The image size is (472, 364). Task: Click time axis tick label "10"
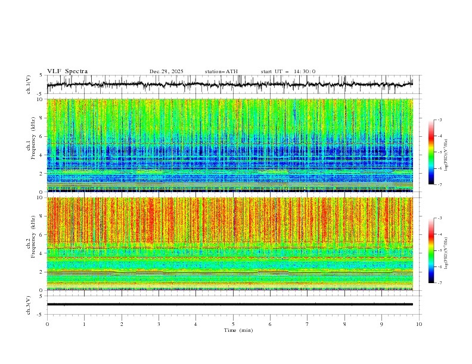coord(419,324)
